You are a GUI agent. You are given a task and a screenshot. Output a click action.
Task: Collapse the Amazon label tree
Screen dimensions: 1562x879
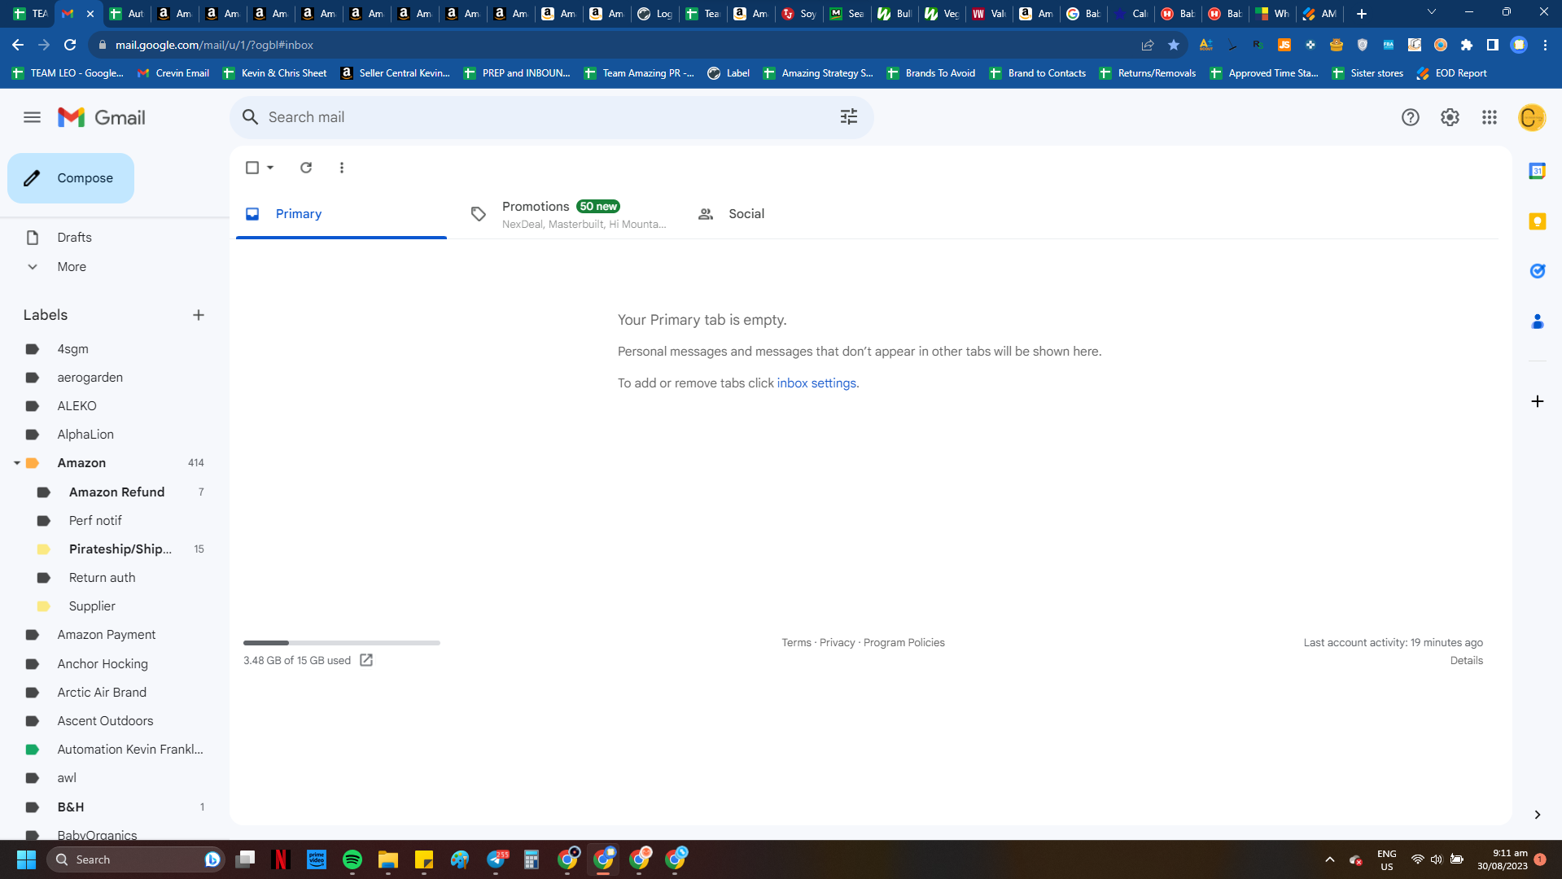pyautogui.click(x=16, y=463)
